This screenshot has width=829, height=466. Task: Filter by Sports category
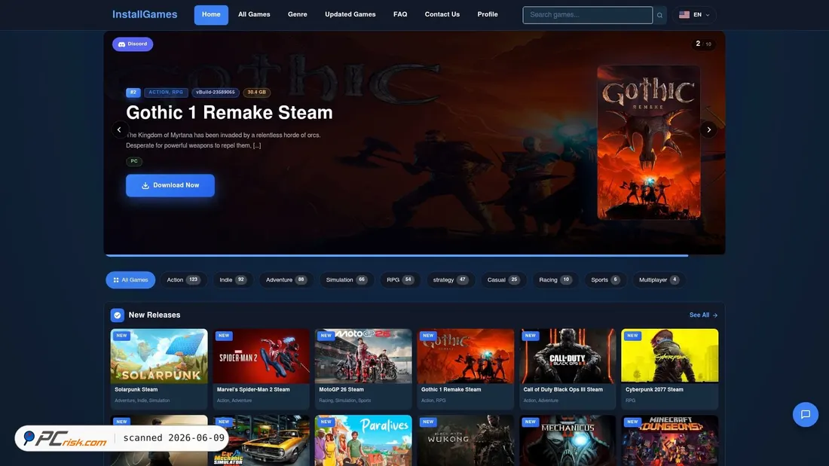coord(605,280)
